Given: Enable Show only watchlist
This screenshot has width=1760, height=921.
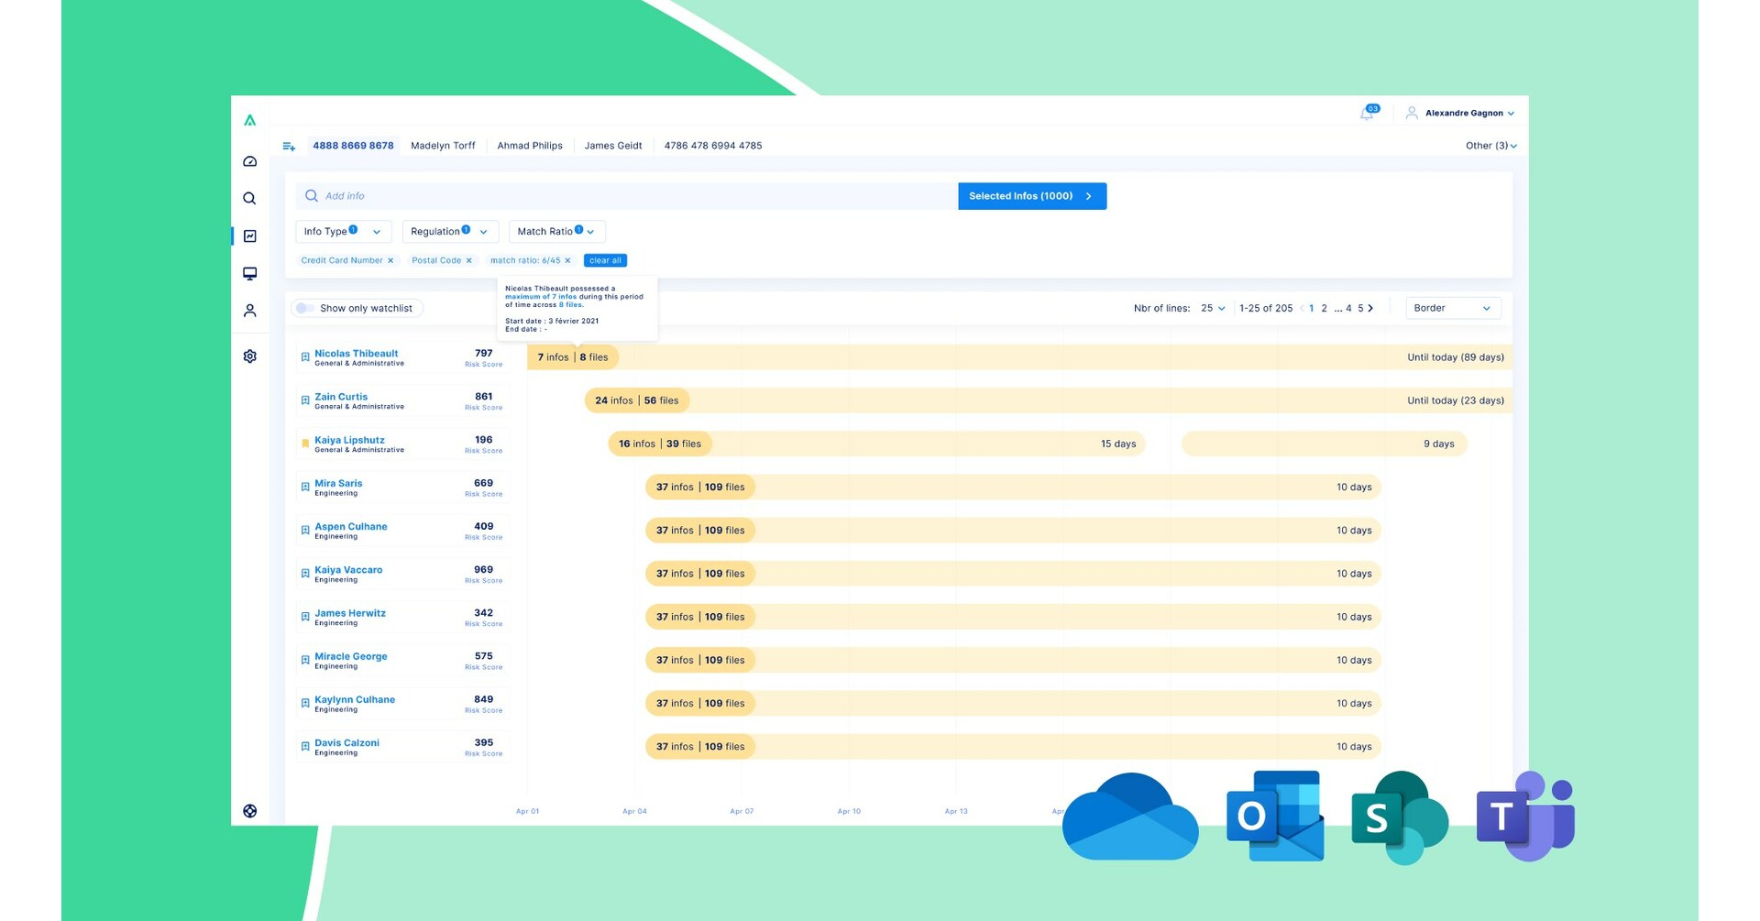Looking at the screenshot, I should tap(305, 308).
